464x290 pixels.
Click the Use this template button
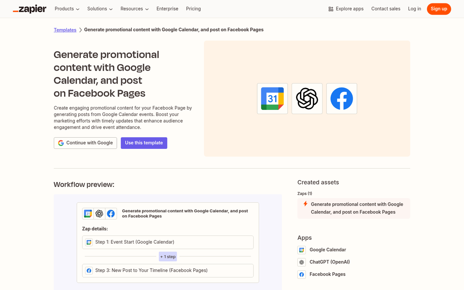pyautogui.click(x=144, y=143)
